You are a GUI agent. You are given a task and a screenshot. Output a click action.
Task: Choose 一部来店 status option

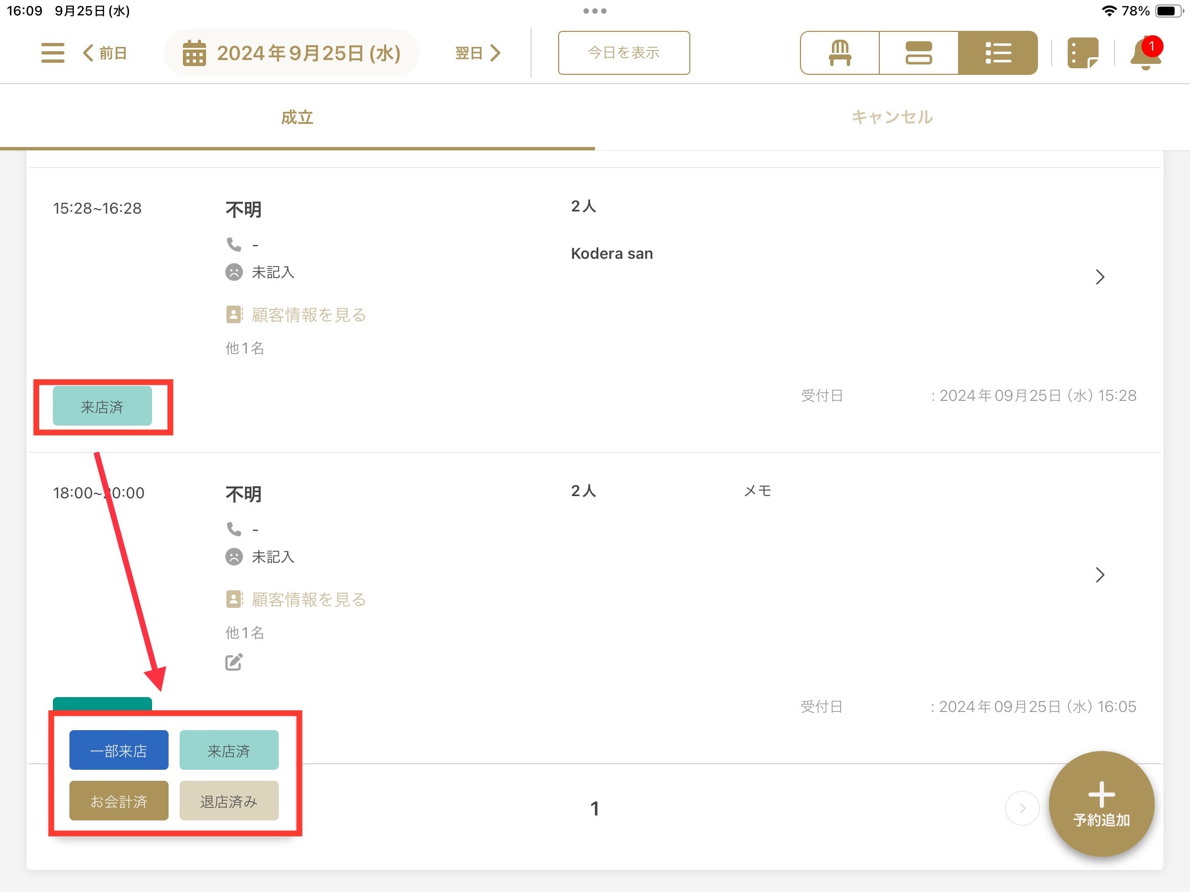coord(119,750)
